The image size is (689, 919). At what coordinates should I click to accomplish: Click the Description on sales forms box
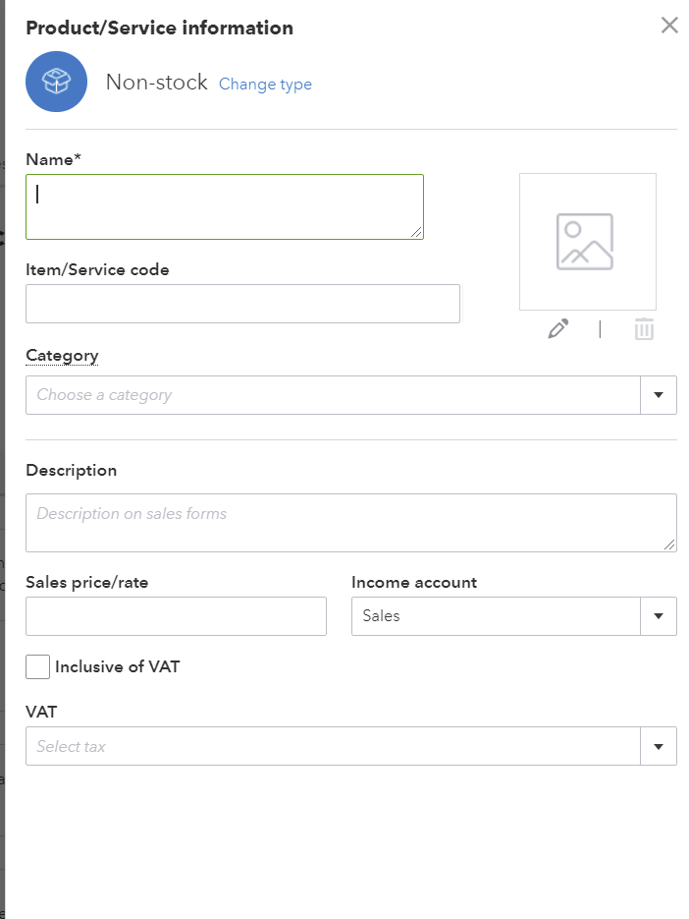tap(350, 522)
